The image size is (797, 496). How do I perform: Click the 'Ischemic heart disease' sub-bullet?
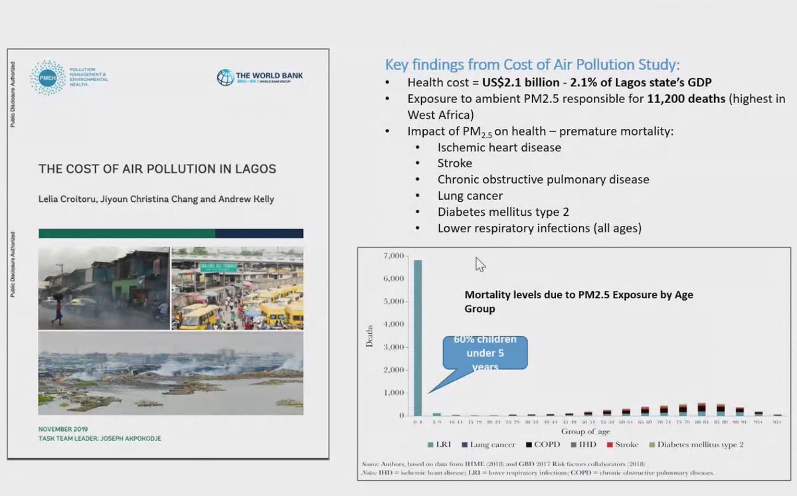pos(499,147)
